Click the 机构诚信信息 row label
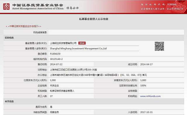The width and height of the screenshot is (187, 115). [40, 32]
